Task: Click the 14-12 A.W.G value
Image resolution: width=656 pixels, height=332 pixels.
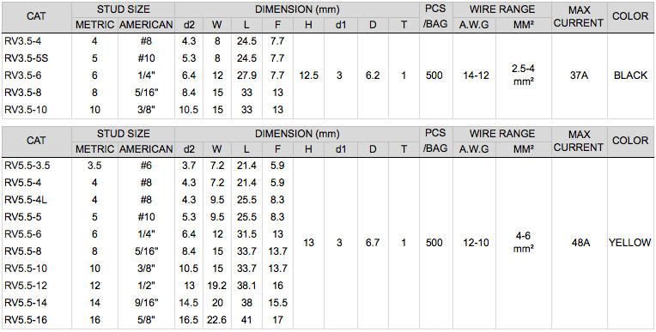Action: pos(474,75)
